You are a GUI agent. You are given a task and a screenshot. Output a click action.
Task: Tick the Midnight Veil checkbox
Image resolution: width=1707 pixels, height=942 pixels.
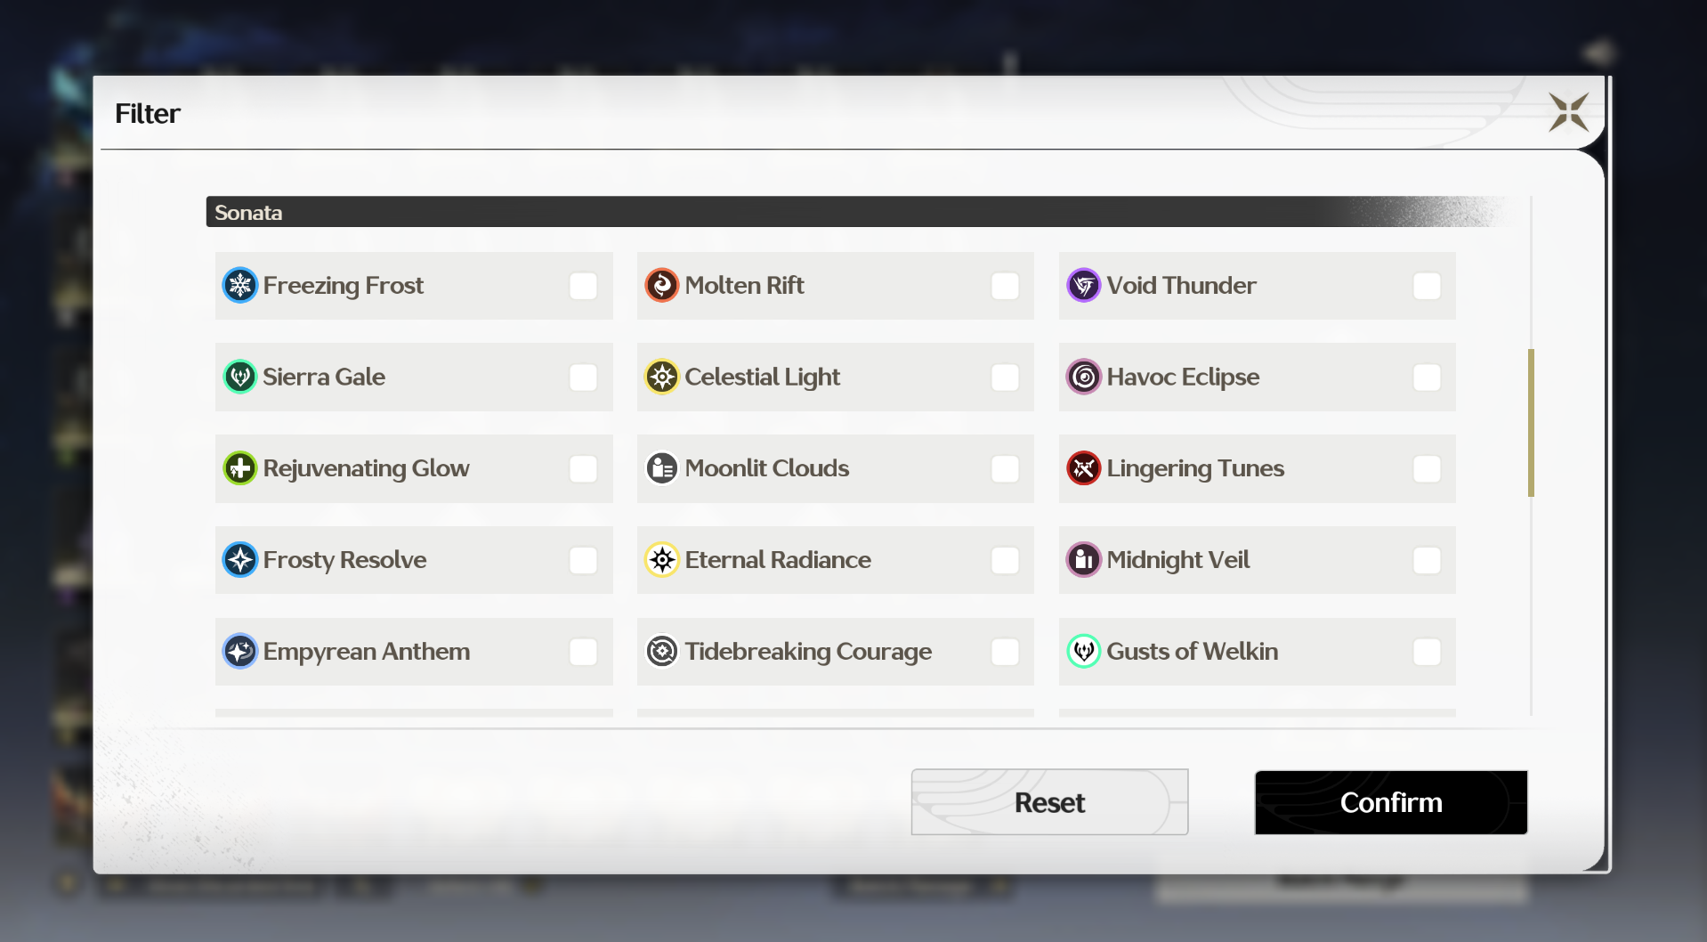[1427, 561]
